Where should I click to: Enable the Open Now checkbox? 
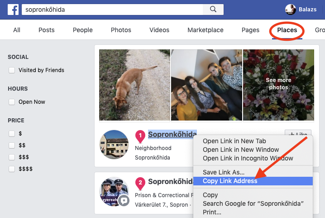click(12, 102)
